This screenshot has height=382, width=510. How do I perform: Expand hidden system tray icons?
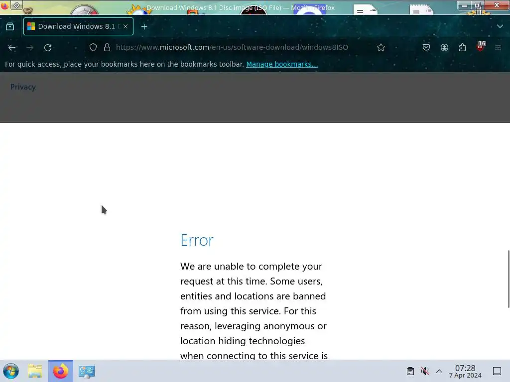(x=439, y=371)
